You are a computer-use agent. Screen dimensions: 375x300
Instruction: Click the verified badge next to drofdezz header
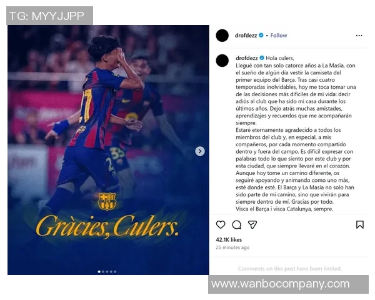[261, 35]
